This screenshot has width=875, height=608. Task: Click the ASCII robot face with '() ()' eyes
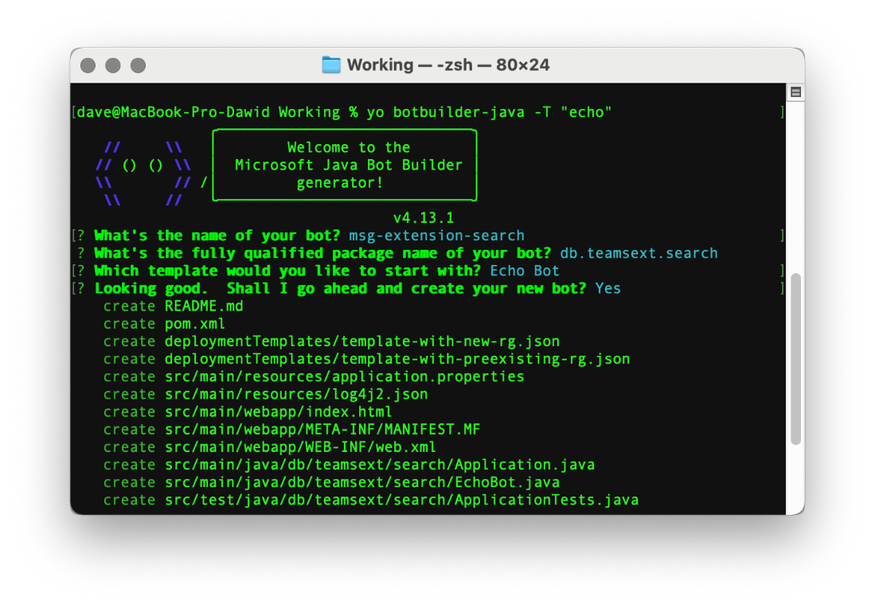point(143,173)
